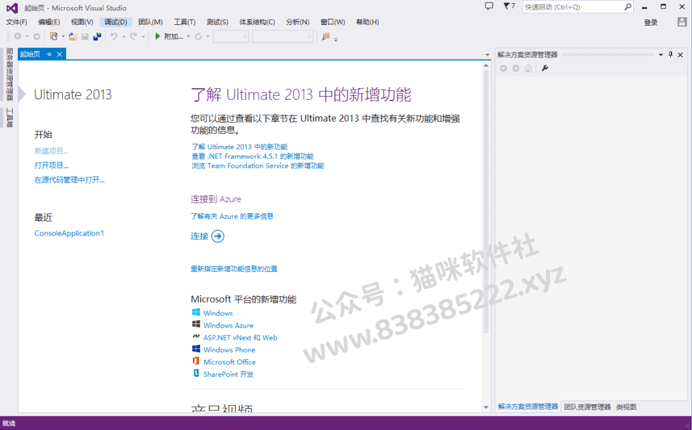Image resolution: width=692 pixels, height=430 pixels.
Task: Click Navigate Backward toolbar arrow
Action: tap(18, 36)
